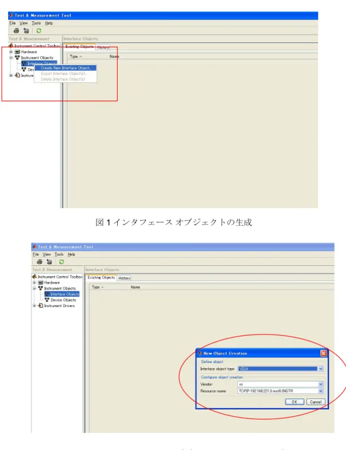This screenshot has height=450, width=346.
Task: Close the New Object Creation dialog
Action: coord(323,353)
